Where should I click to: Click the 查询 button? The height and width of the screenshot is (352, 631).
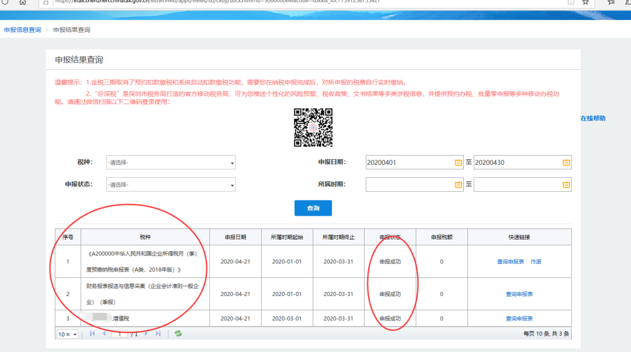point(313,208)
